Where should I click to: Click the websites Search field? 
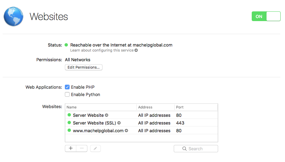pos(196,149)
